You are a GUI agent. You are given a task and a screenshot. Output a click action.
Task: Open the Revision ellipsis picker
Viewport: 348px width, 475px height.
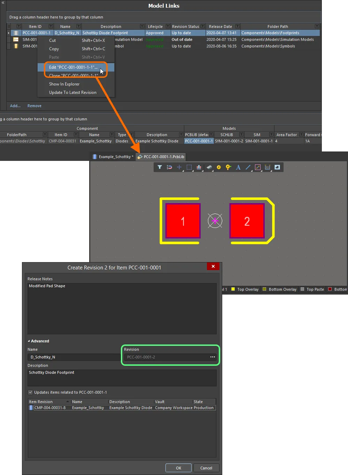click(212, 357)
